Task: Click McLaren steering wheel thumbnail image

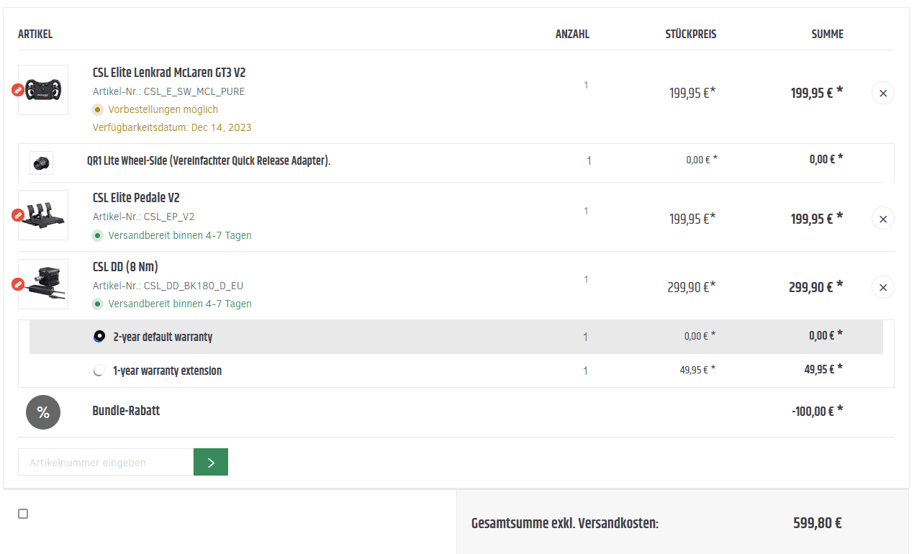Action: [x=45, y=90]
